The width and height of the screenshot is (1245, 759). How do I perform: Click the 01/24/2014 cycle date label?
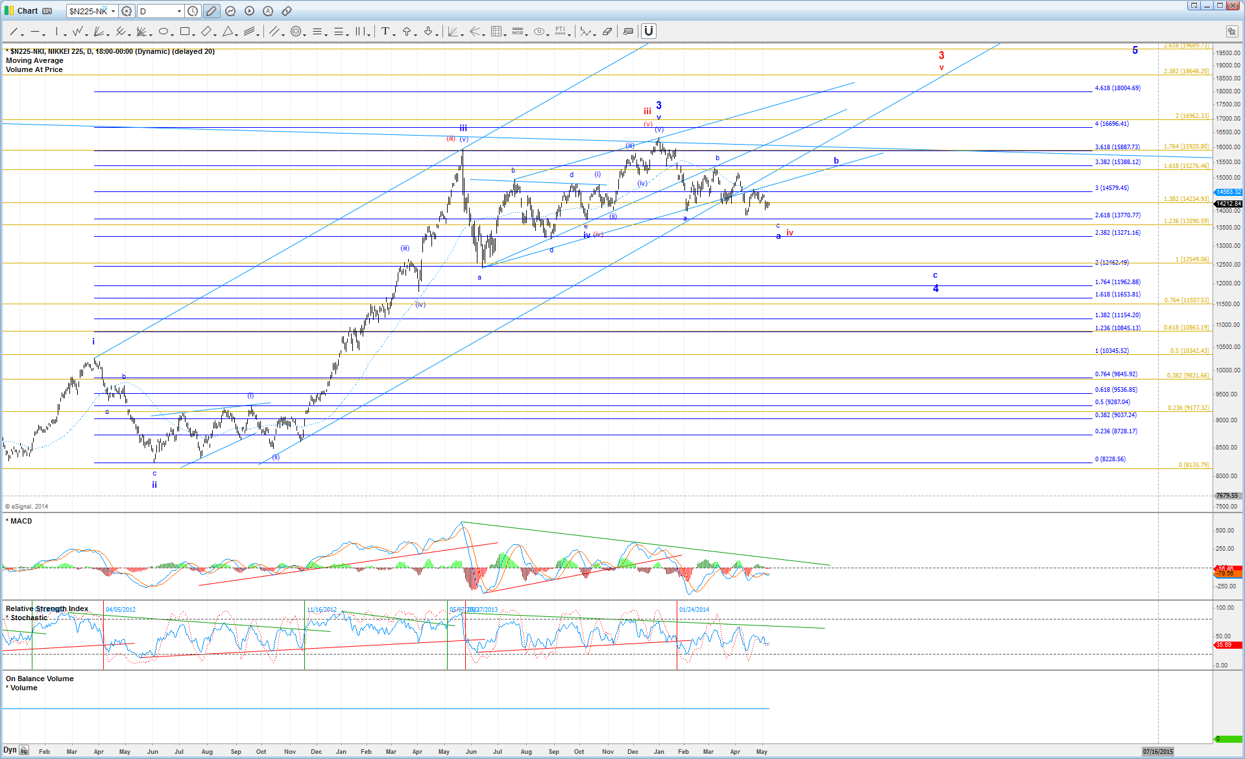point(694,609)
